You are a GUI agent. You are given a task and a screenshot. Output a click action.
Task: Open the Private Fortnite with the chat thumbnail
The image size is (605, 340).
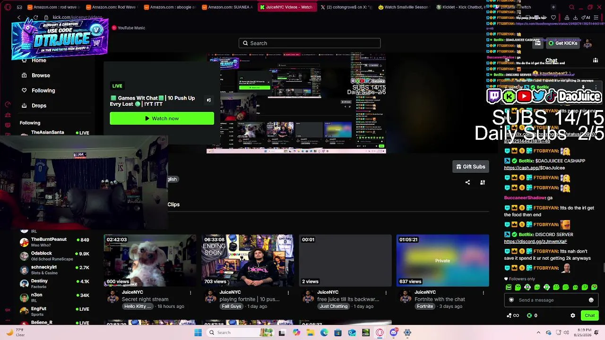[x=442, y=261]
